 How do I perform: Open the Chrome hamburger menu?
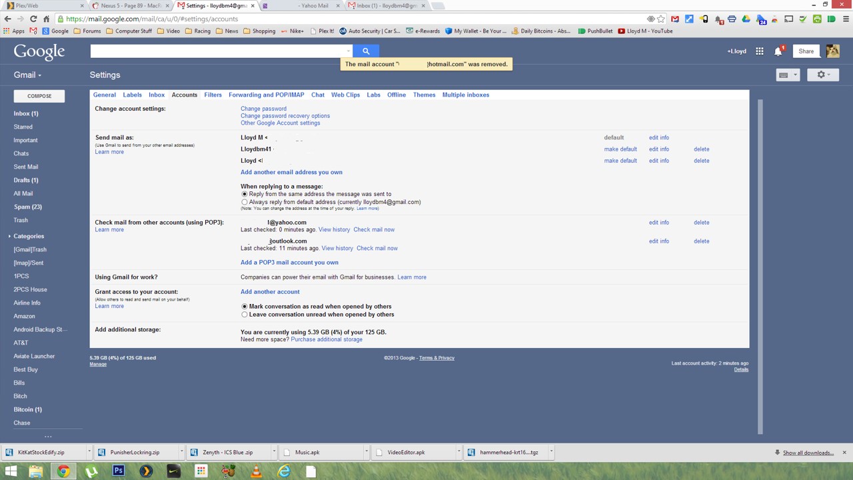(845, 19)
